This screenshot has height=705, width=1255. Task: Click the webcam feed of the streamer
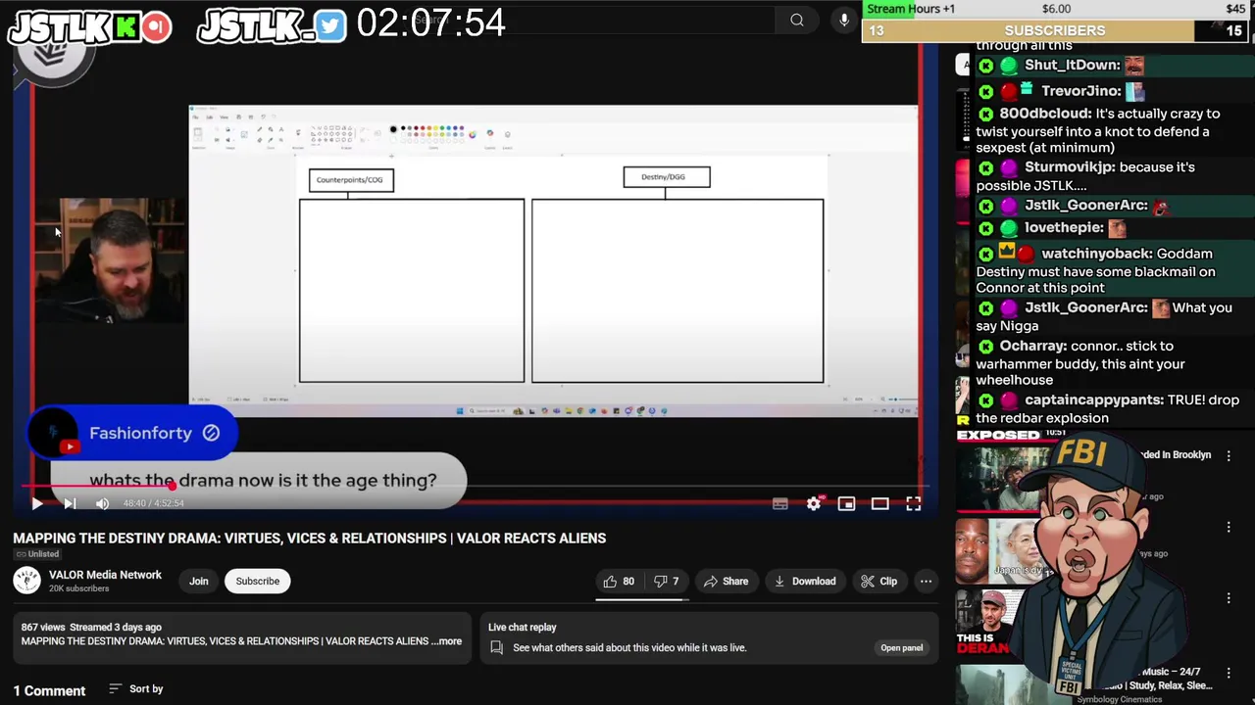(111, 260)
